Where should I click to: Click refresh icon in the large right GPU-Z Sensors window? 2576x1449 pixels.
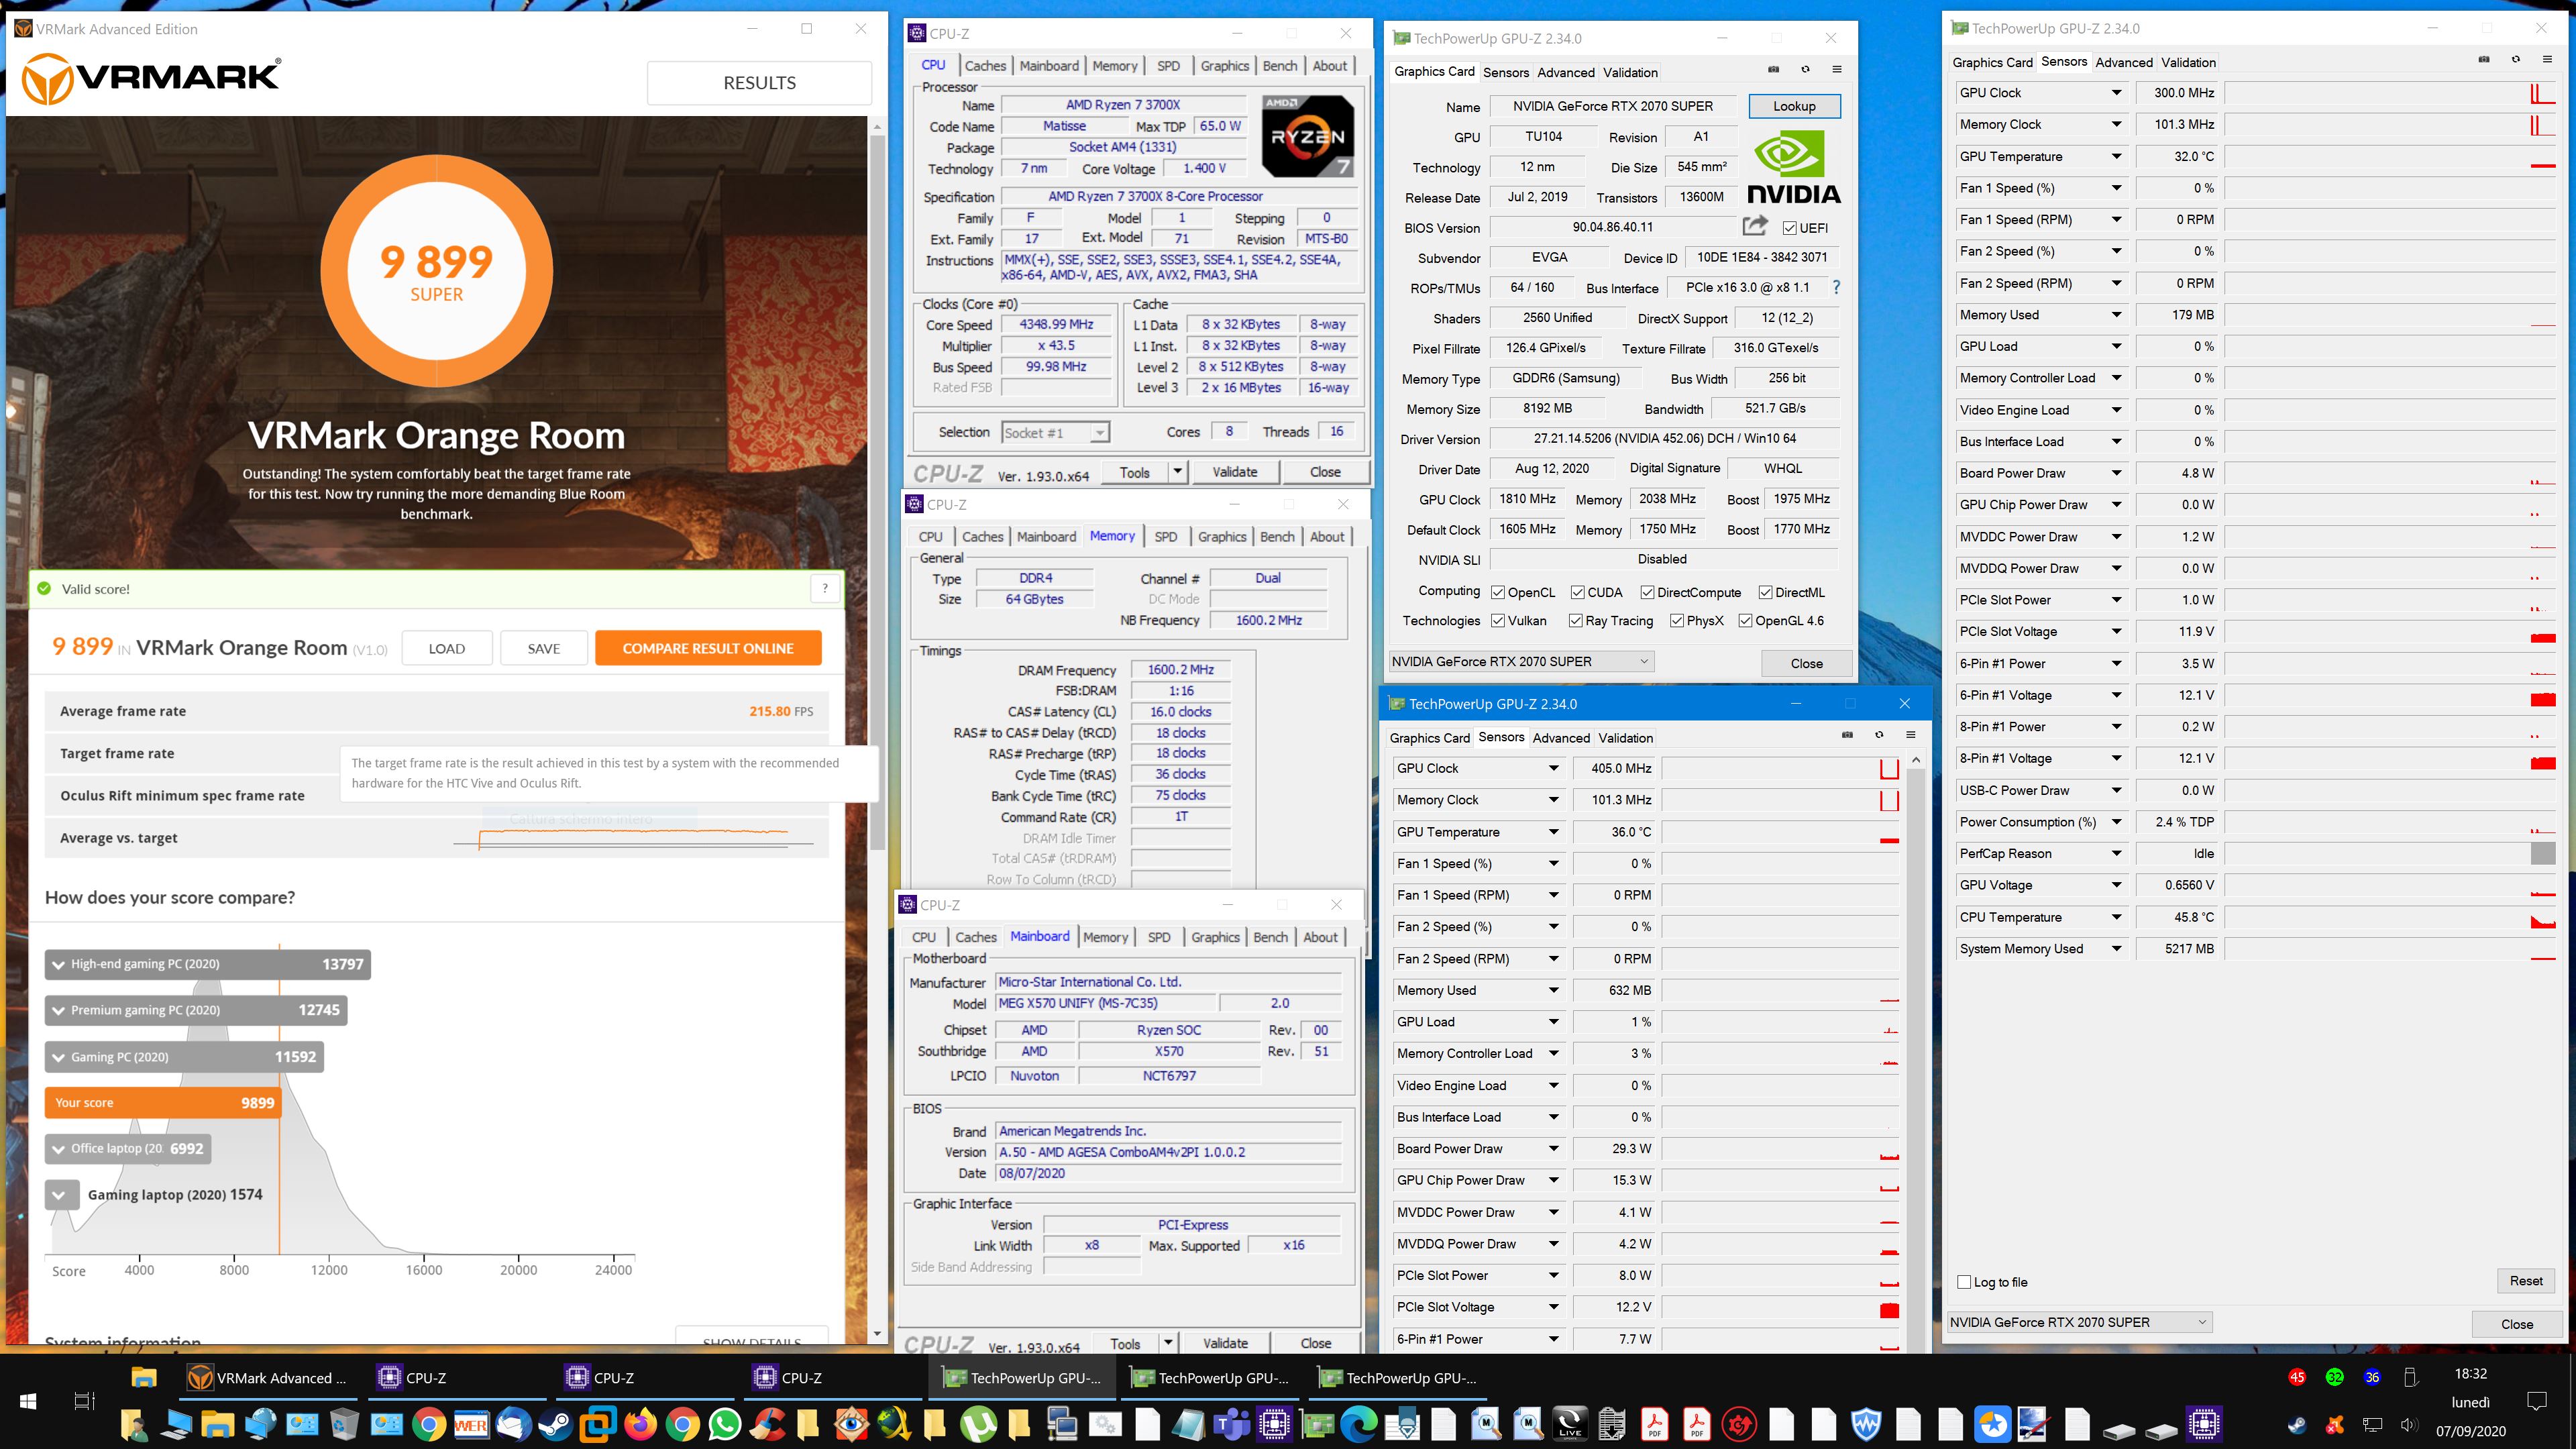click(x=2516, y=60)
